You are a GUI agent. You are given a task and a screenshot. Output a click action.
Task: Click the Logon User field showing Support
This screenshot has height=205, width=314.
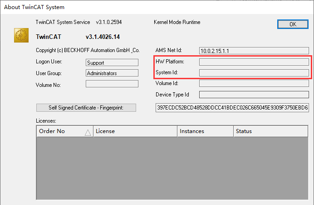pos(112,62)
